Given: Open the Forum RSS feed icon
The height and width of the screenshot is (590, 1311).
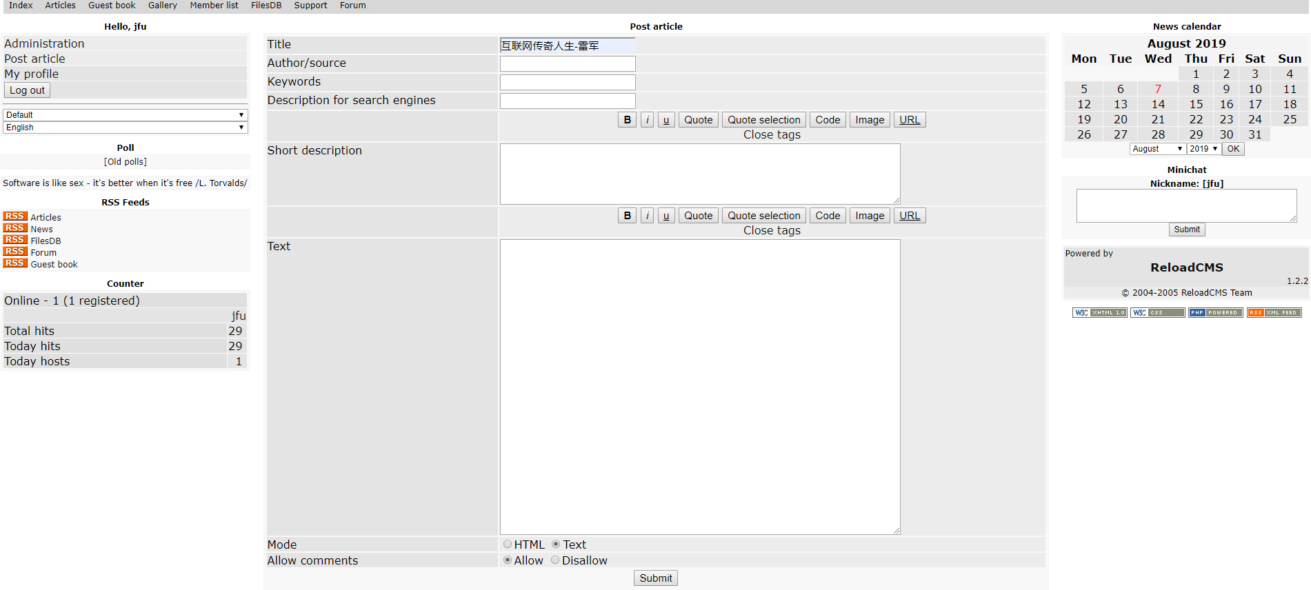Looking at the screenshot, I should coord(15,252).
